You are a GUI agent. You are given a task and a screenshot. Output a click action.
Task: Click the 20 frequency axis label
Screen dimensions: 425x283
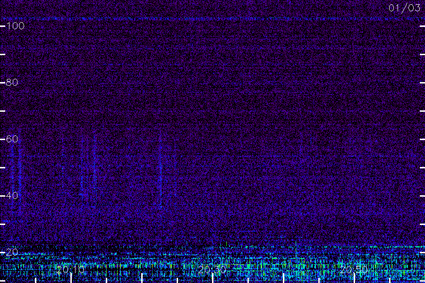(12, 252)
